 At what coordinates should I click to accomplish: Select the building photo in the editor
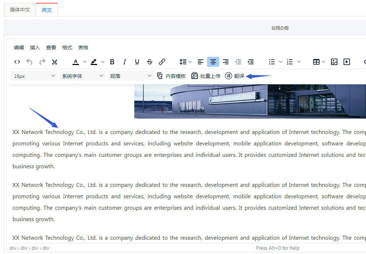pos(250,101)
